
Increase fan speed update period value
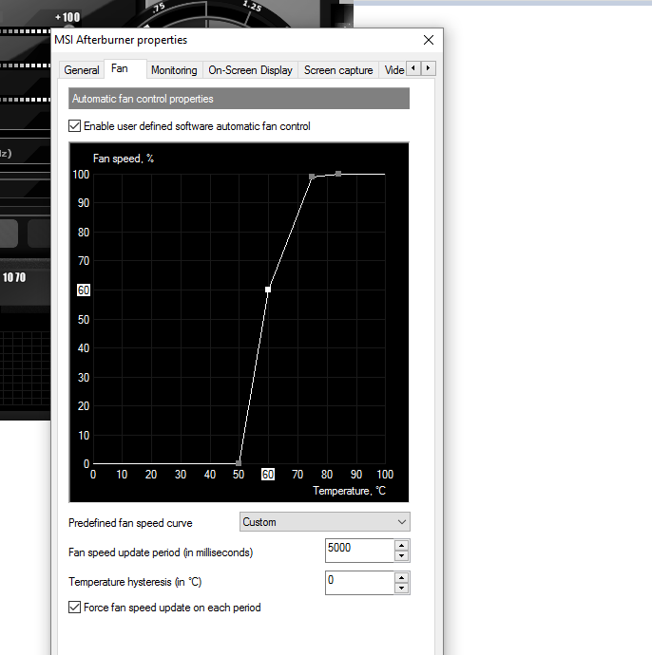point(401,546)
